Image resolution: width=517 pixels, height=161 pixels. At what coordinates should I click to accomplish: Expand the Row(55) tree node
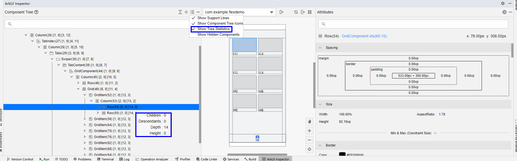(x=98, y=113)
